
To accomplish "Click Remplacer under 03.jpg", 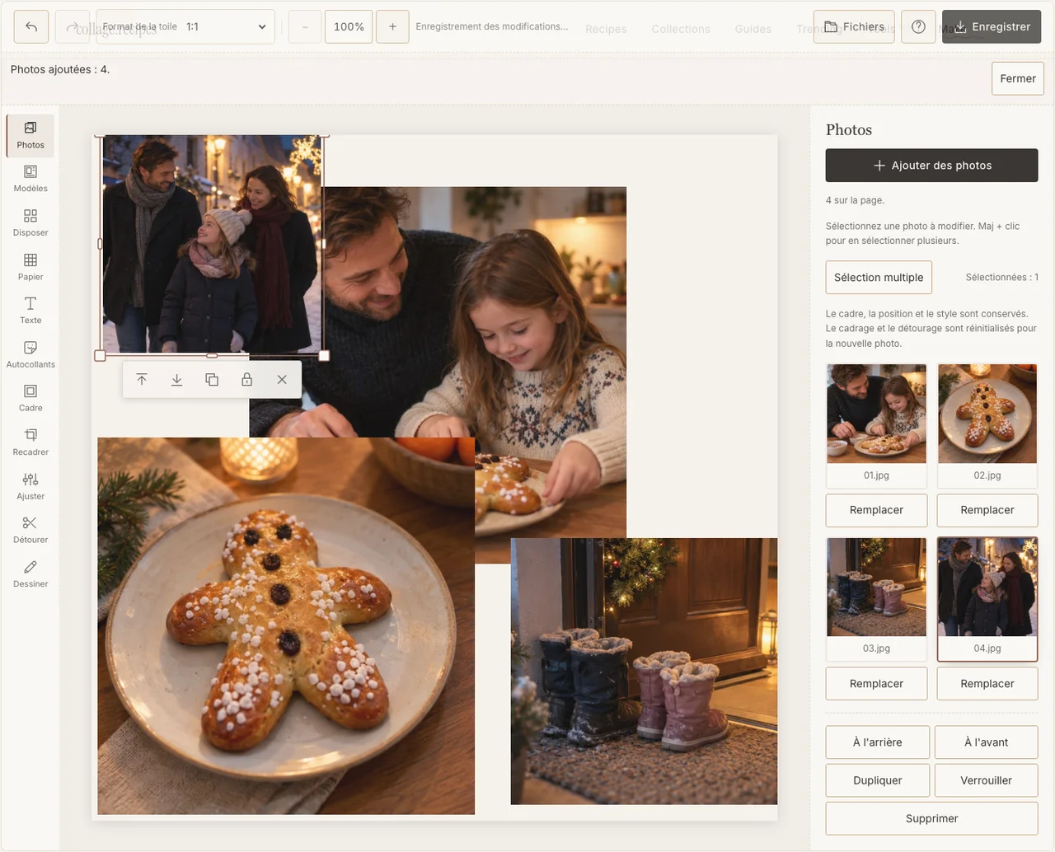I will pos(876,684).
